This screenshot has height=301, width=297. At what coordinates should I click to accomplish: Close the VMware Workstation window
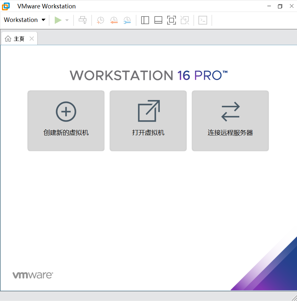pyautogui.click(x=292, y=6)
